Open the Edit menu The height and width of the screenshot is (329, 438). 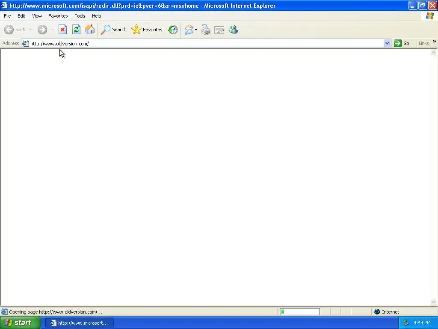tap(21, 16)
